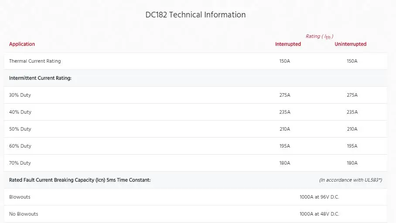Select the '30% Duty' row label
Viewport: 396px width, 223px height.
point(20,95)
